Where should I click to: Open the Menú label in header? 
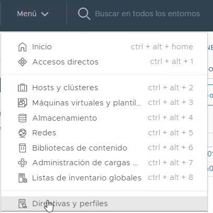click(27, 14)
